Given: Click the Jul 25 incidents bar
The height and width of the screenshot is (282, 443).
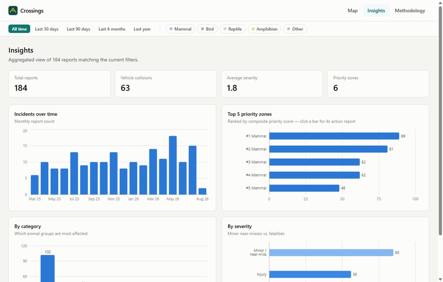Looking at the screenshot, I should pos(74,174).
